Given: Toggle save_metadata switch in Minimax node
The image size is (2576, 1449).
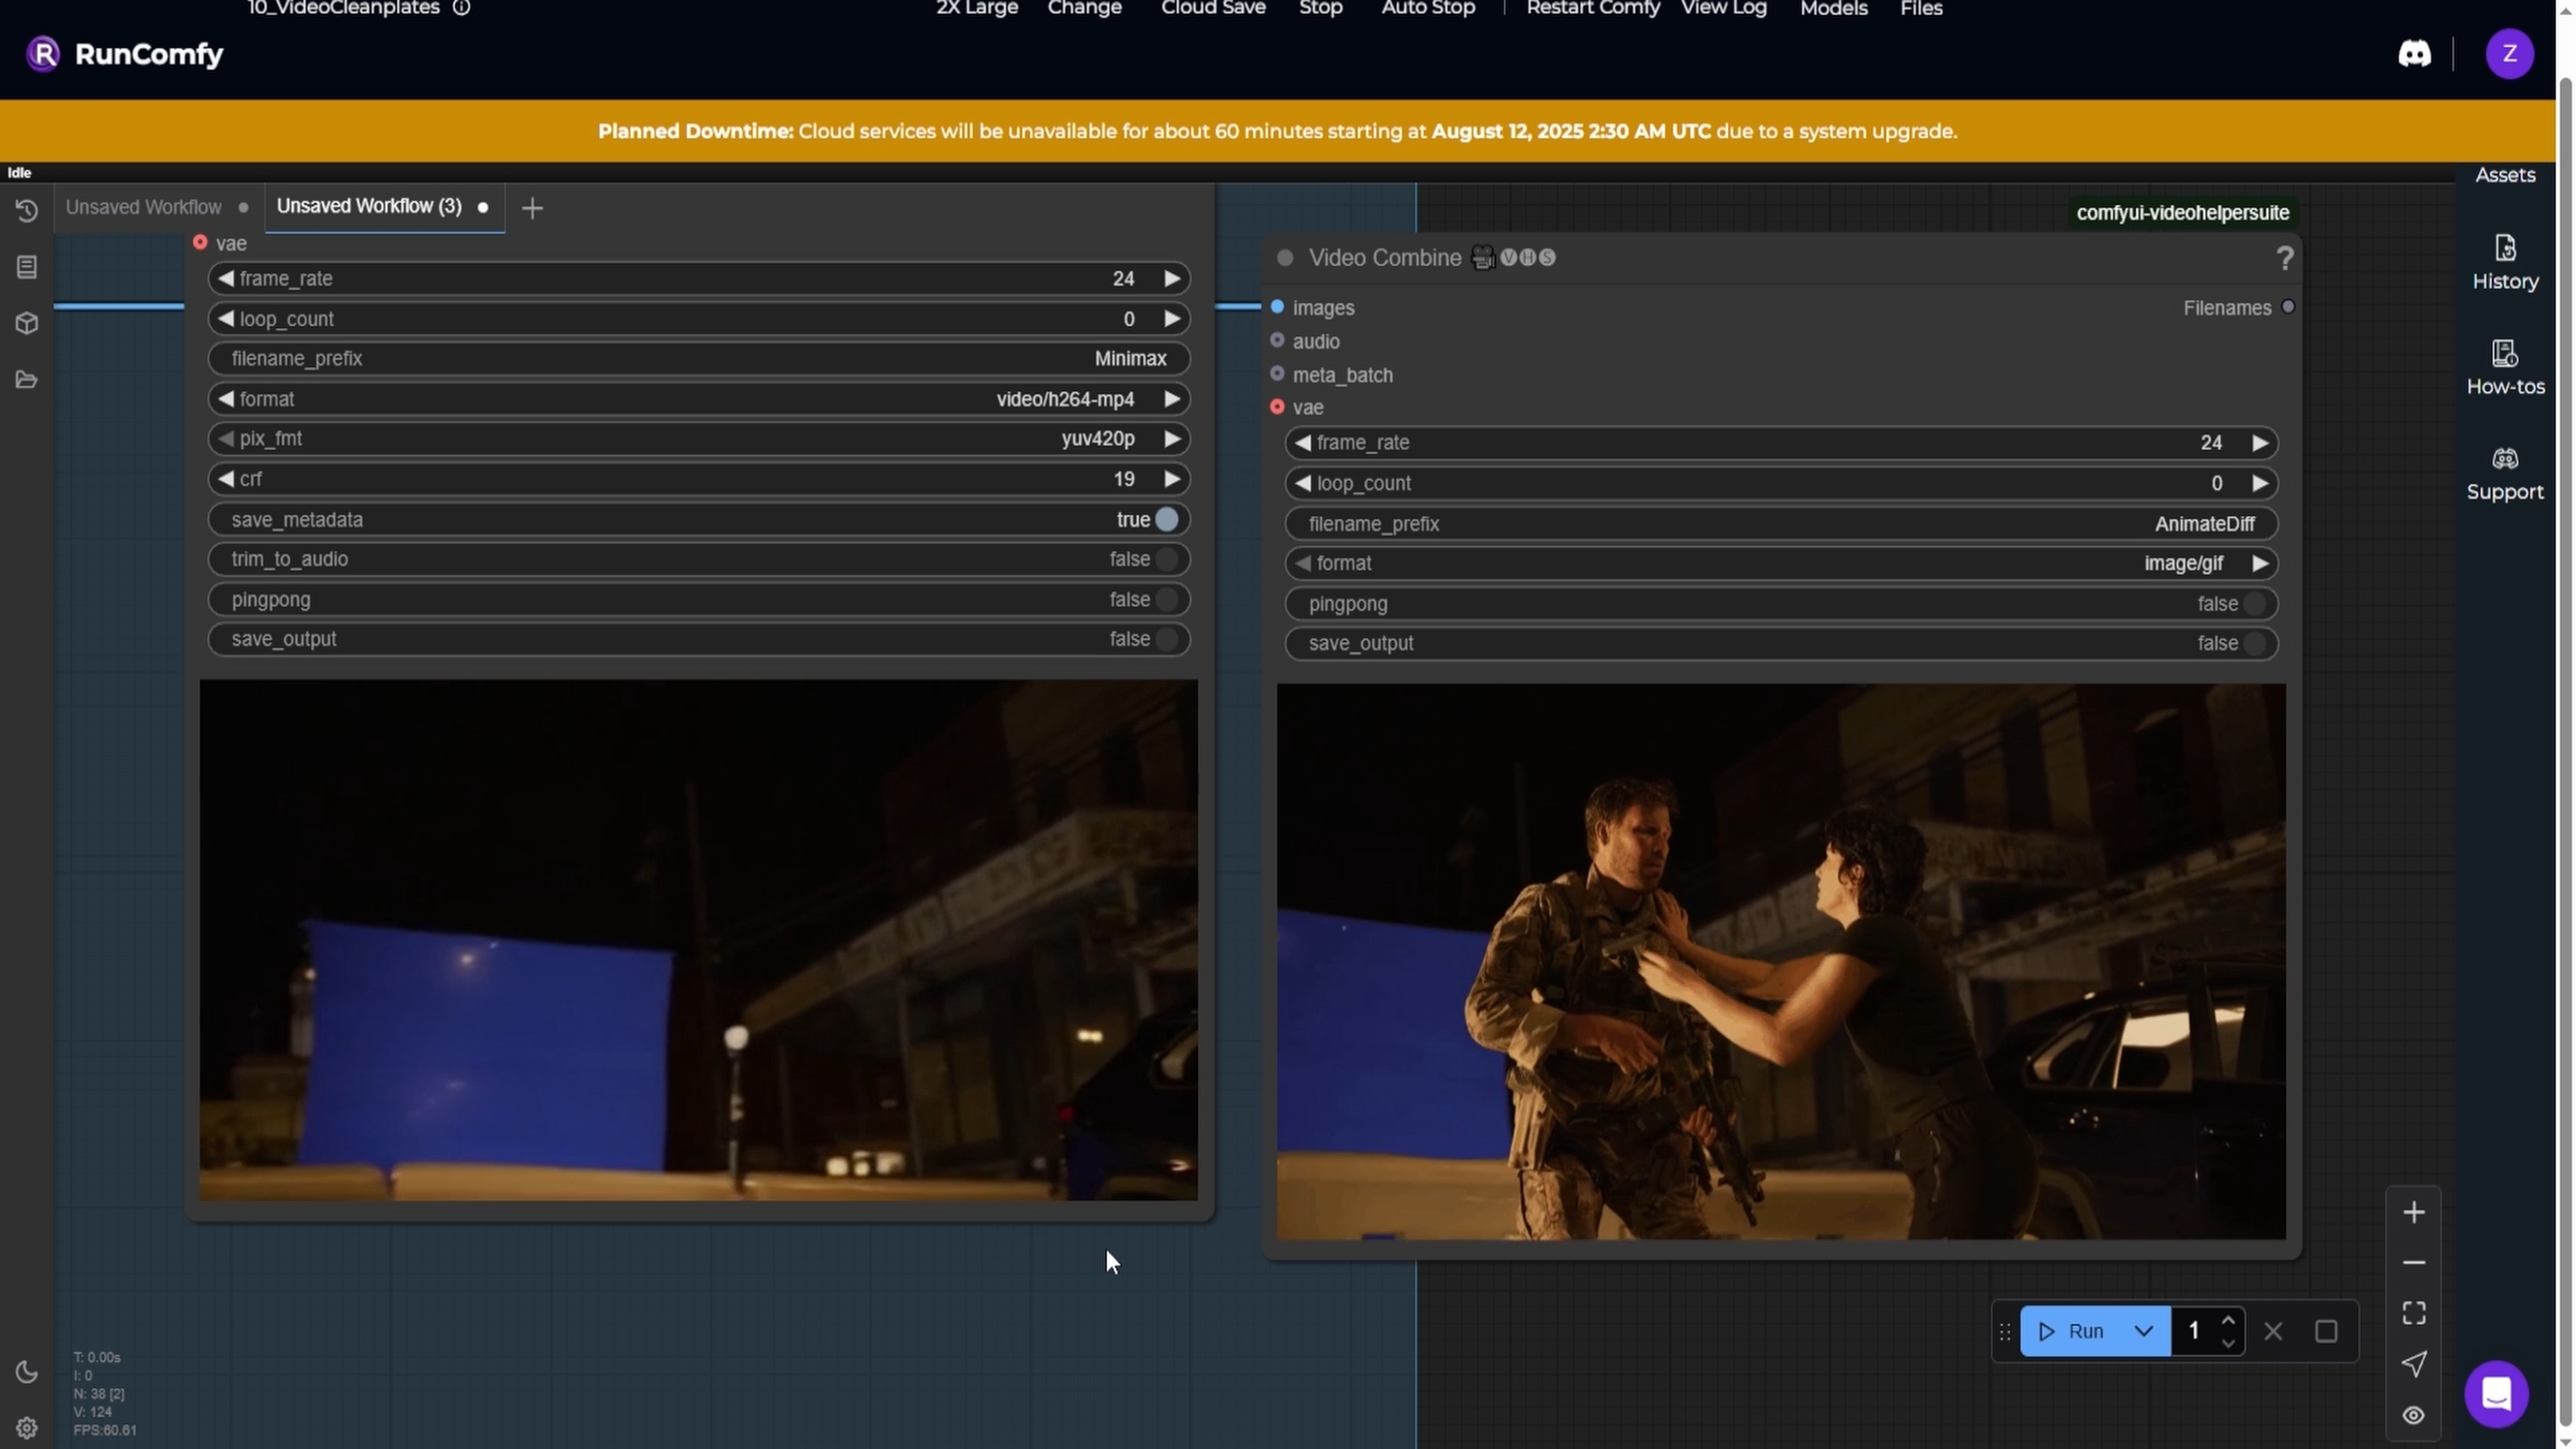Looking at the screenshot, I should [x=1166, y=520].
